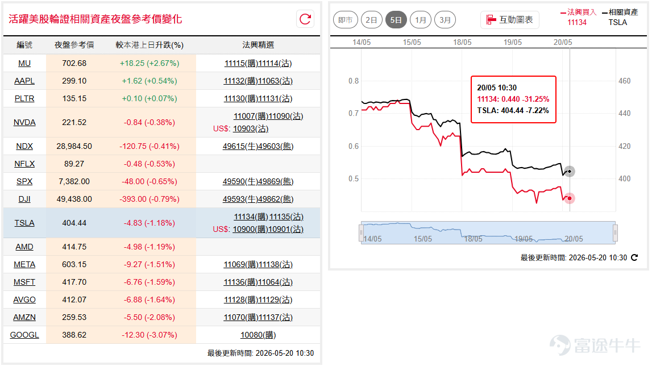The width and height of the screenshot is (652, 366).
Task: Open warrant 11138(沽) in META row
Action: [x=275, y=264]
